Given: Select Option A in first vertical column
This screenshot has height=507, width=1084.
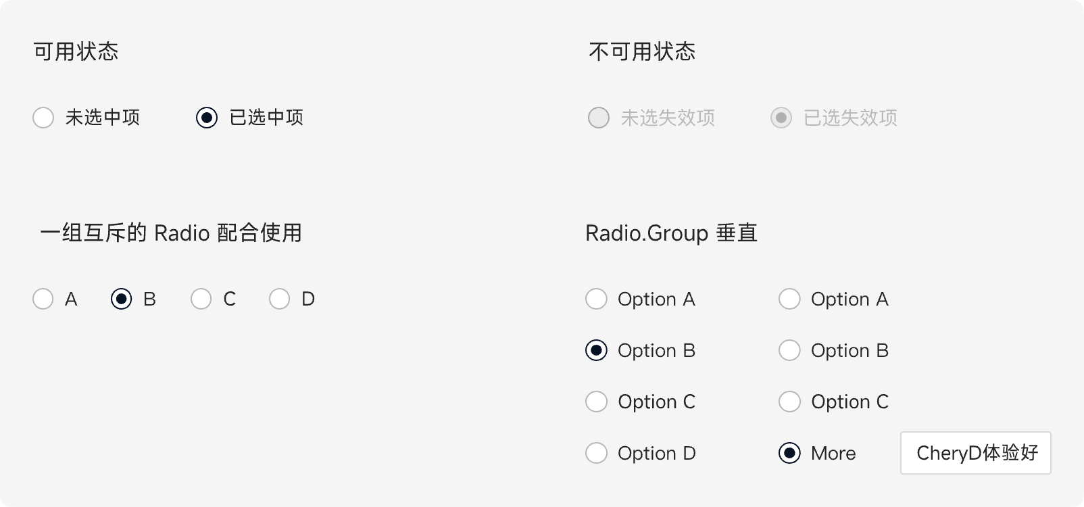Looking at the screenshot, I should tap(596, 299).
